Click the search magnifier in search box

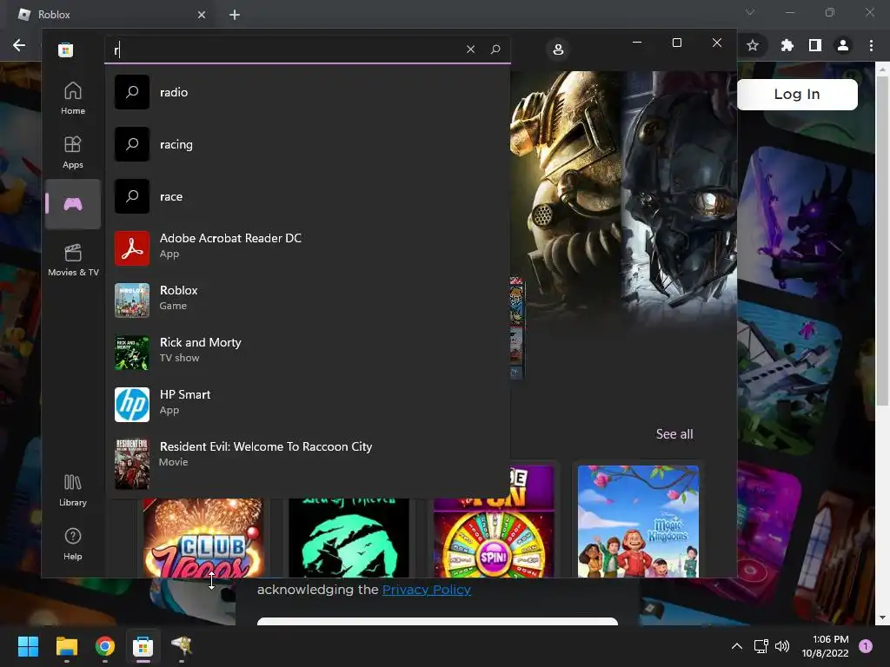495,50
